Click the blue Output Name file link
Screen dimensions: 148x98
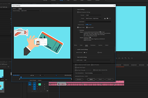click(89, 25)
